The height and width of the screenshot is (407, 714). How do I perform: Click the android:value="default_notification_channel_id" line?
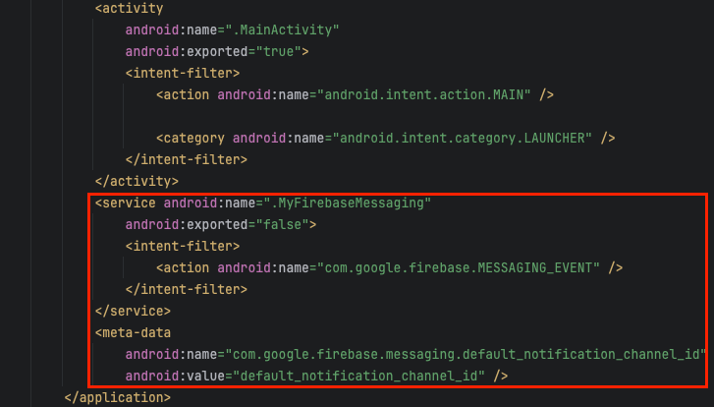pos(316,377)
